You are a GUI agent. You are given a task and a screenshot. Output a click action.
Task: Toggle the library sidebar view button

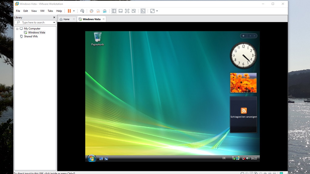pyautogui.click(x=114, y=11)
